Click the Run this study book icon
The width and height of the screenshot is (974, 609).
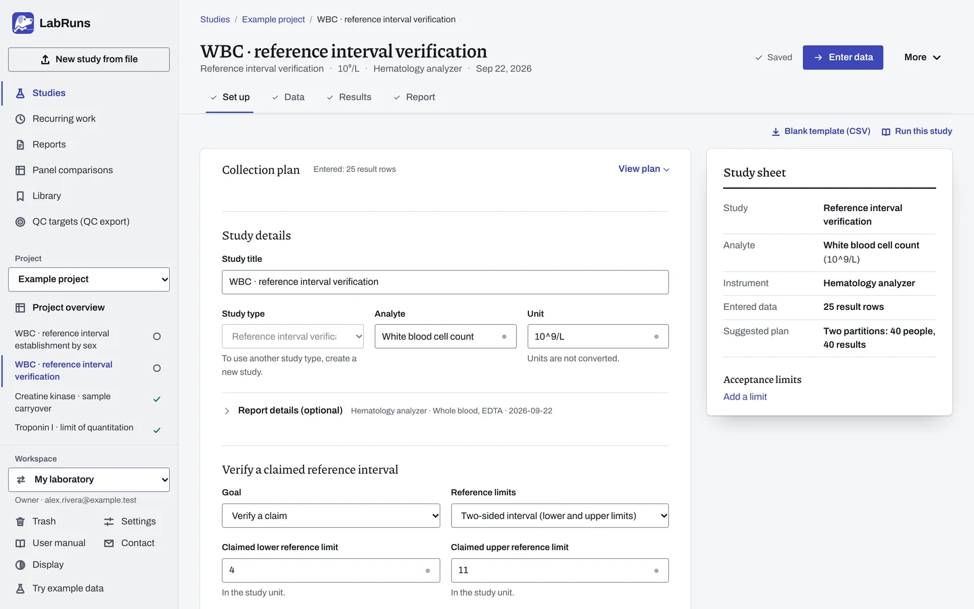886,132
